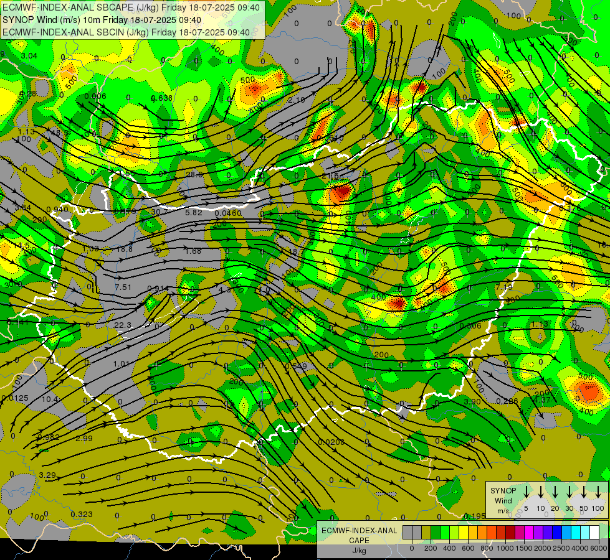Click the SYNOP Wind 10m title line
610x560 pixels.
click(102, 20)
